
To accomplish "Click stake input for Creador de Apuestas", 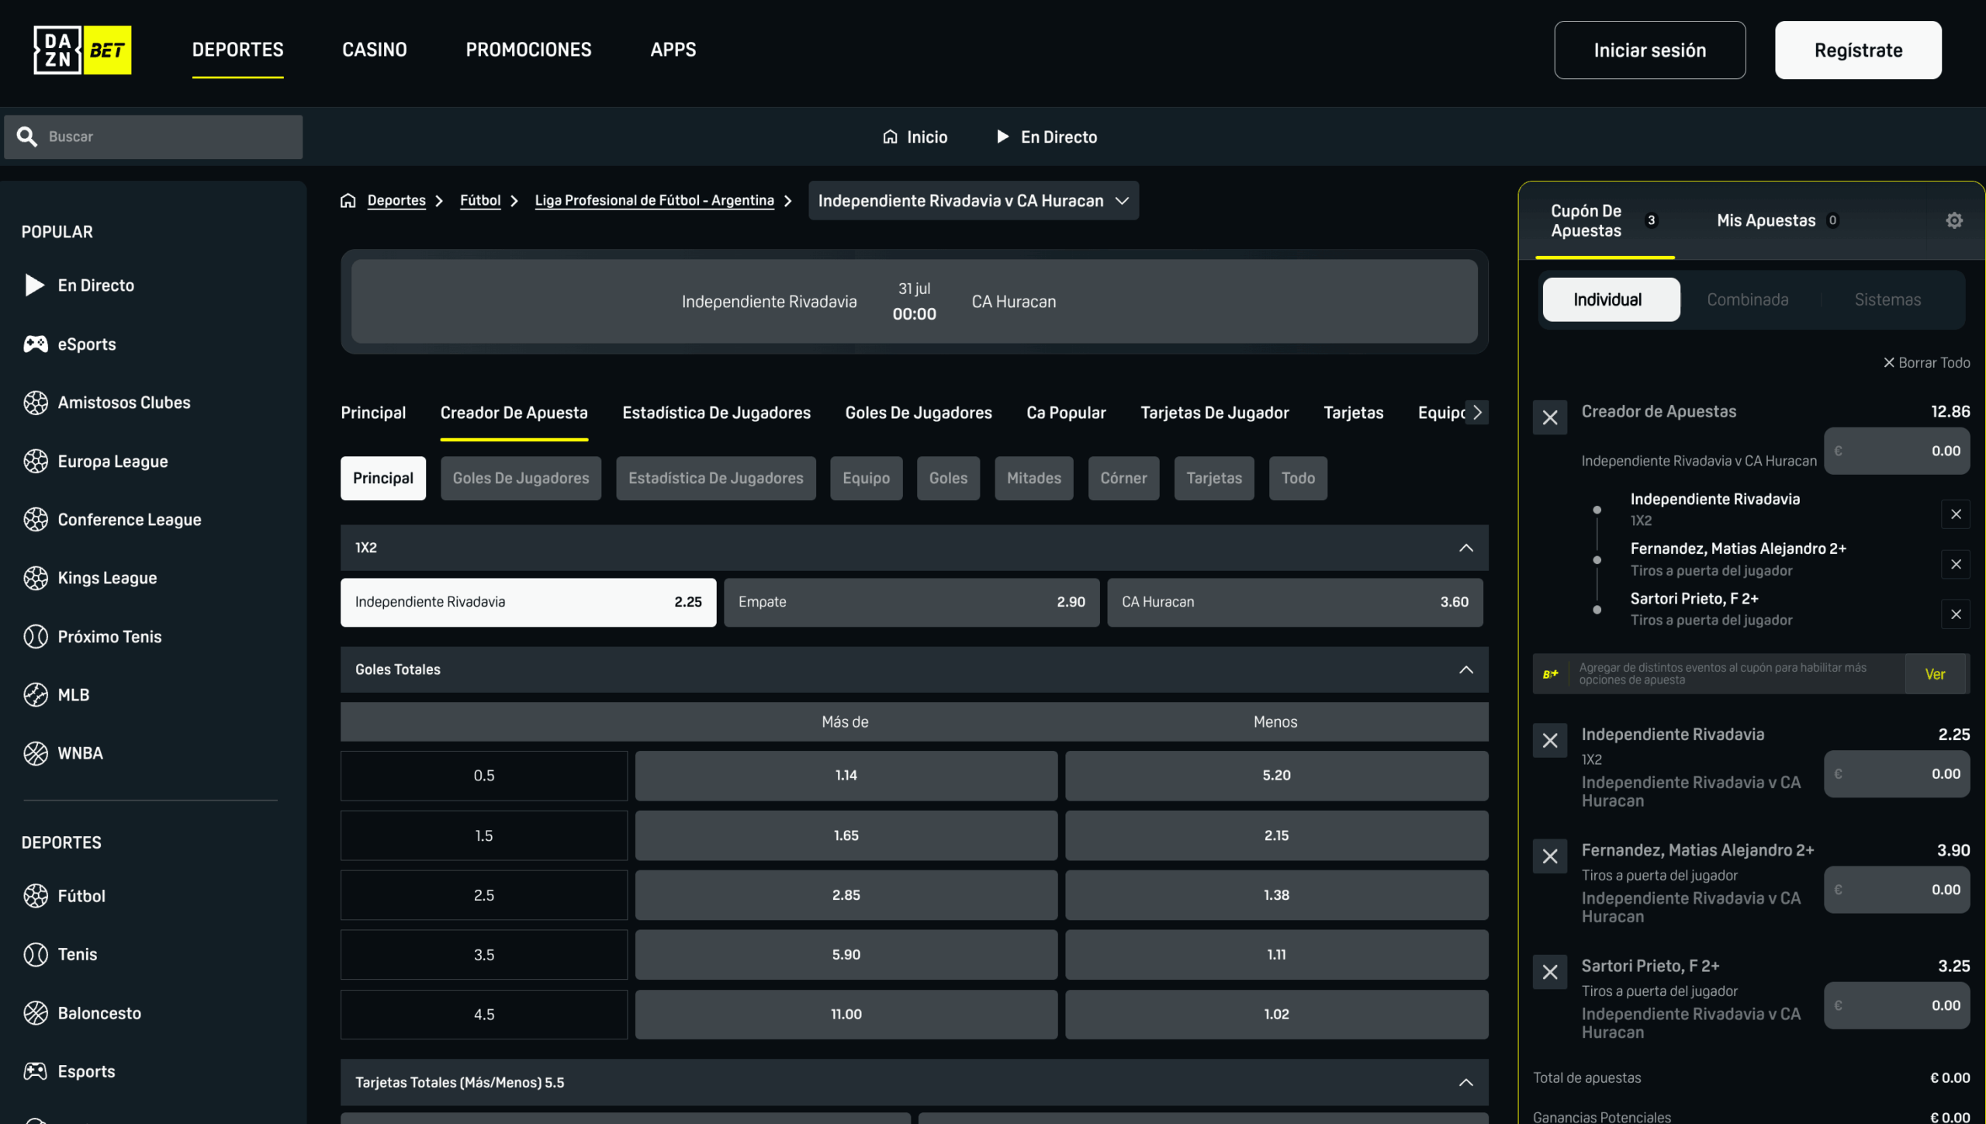I will point(1897,451).
